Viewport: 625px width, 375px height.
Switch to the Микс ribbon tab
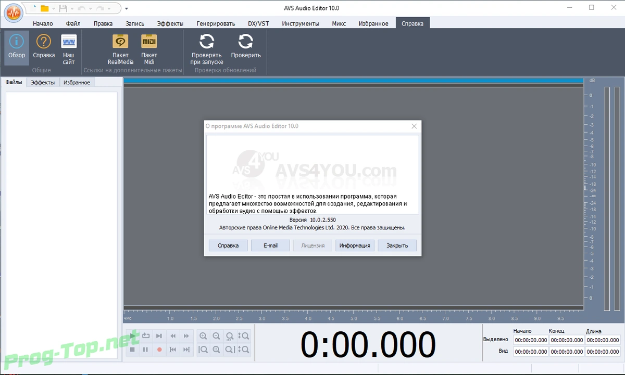tap(339, 23)
